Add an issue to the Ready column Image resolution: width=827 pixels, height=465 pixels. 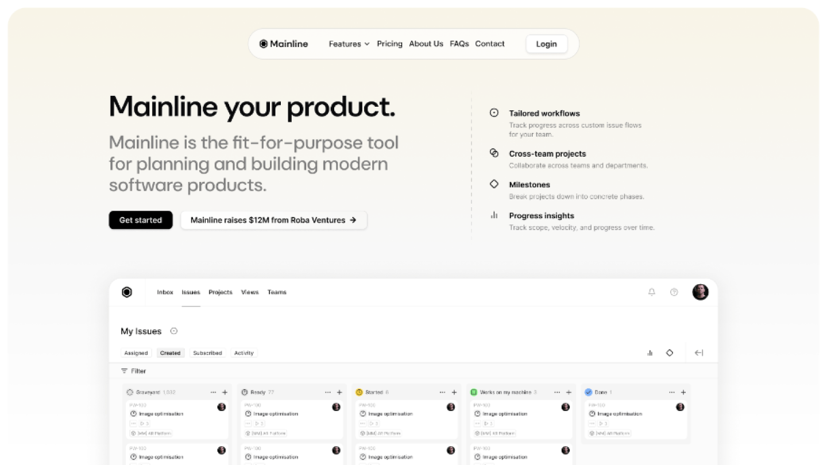pyautogui.click(x=339, y=392)
